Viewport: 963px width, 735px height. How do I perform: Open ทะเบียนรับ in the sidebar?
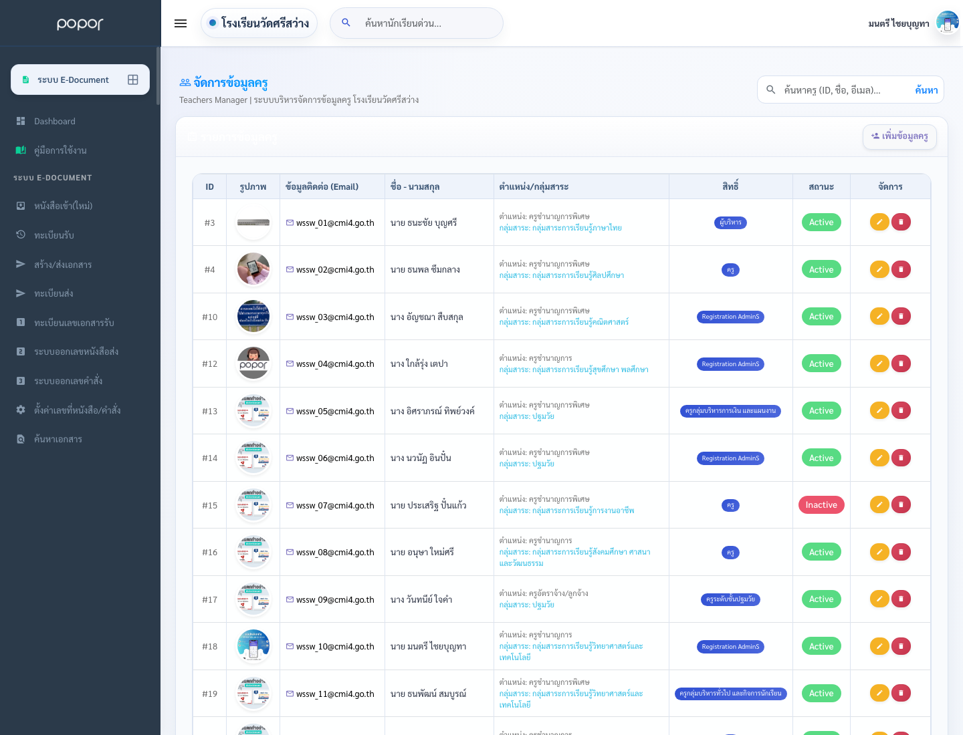point(54,235)
